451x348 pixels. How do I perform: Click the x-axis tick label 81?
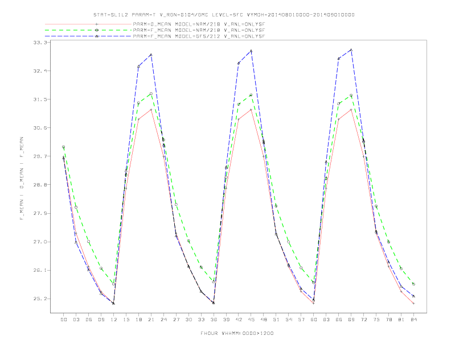coord(401,320)
